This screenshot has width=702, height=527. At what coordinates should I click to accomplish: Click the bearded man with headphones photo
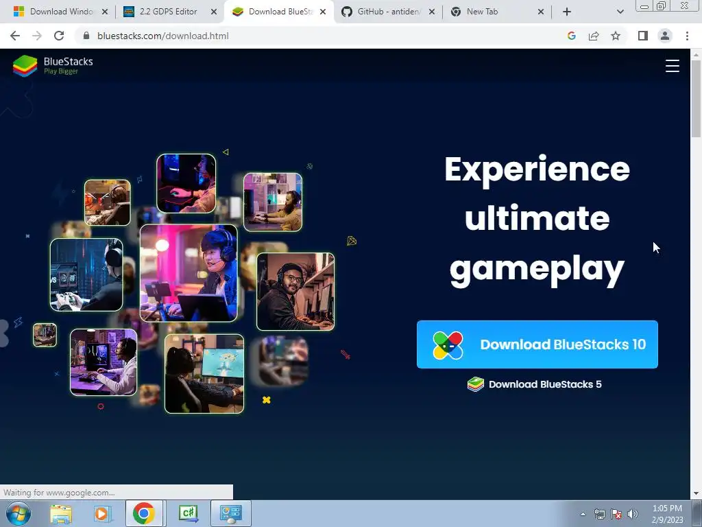[295, 292]
